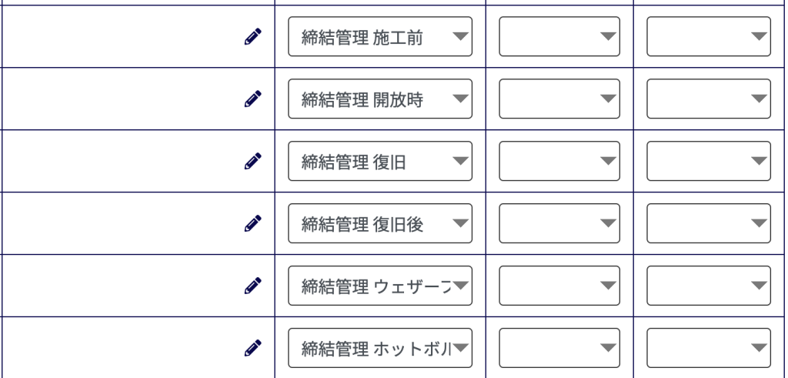Open the 締結管理 復旧後 dropdown

pyautogui.click(x=380, y=224)
